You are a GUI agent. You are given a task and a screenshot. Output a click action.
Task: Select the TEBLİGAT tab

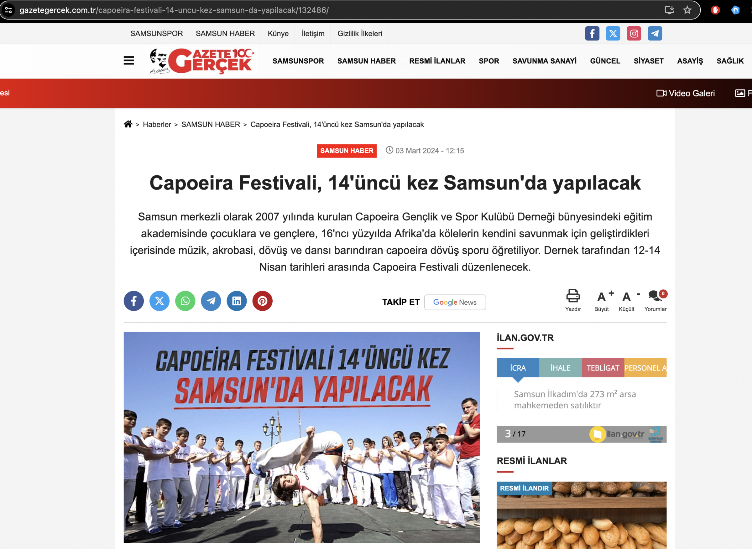click(603, 368)
